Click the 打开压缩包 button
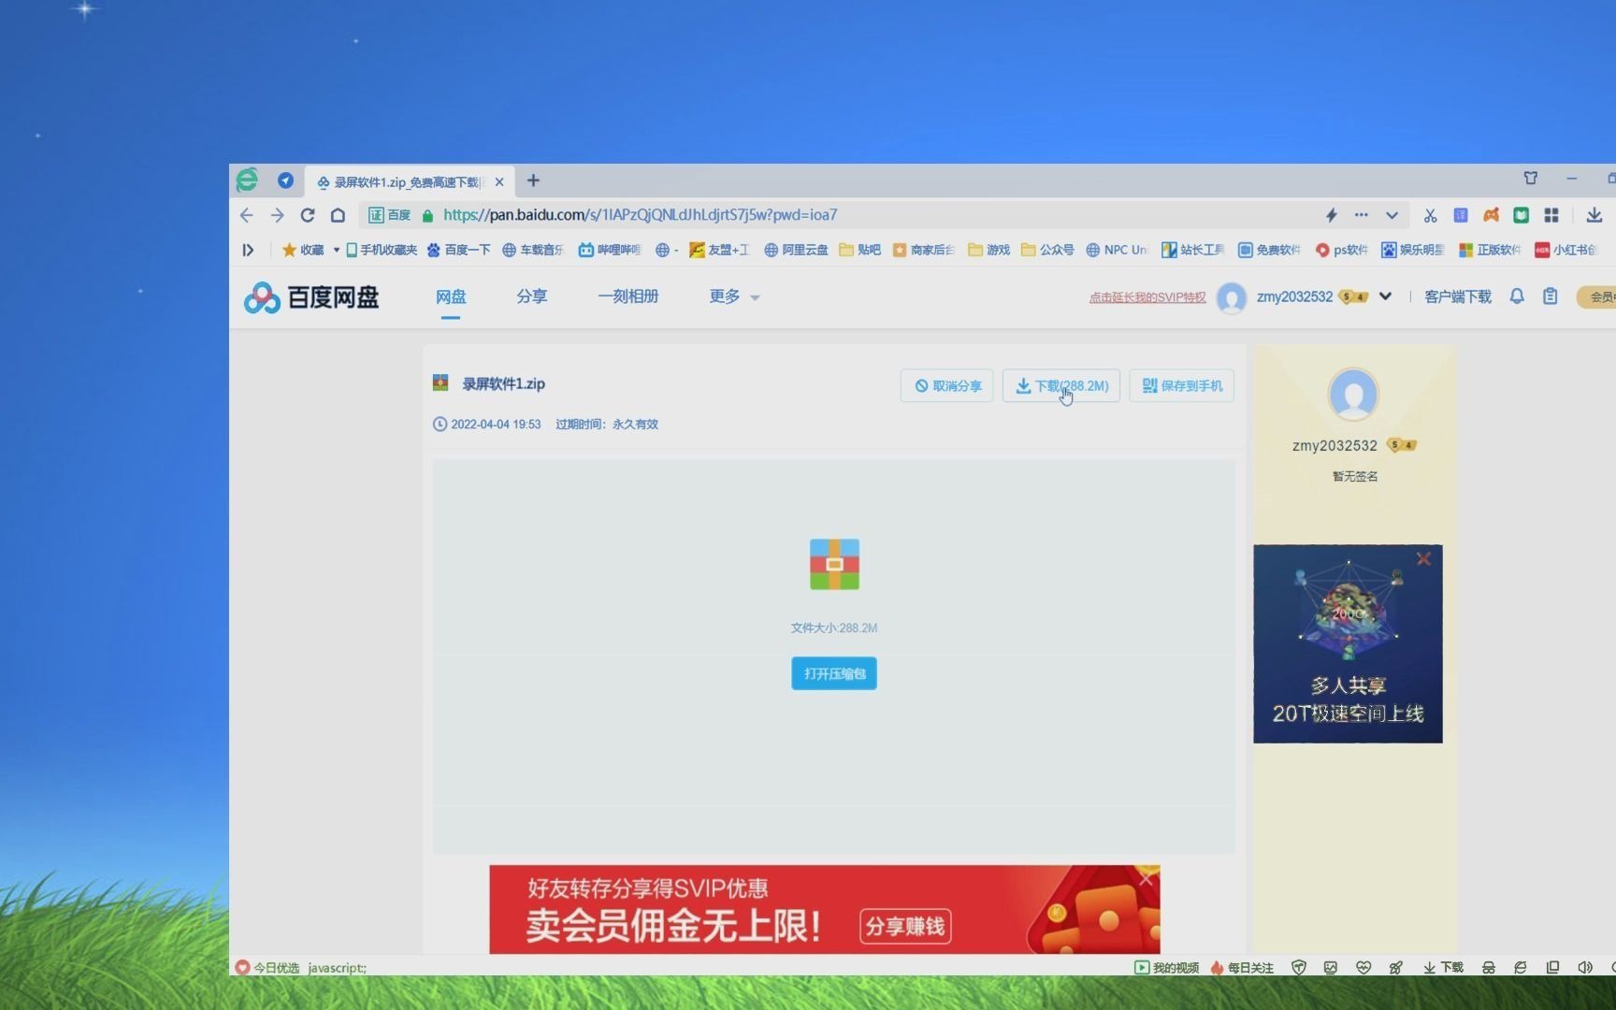 click(834, 673)
